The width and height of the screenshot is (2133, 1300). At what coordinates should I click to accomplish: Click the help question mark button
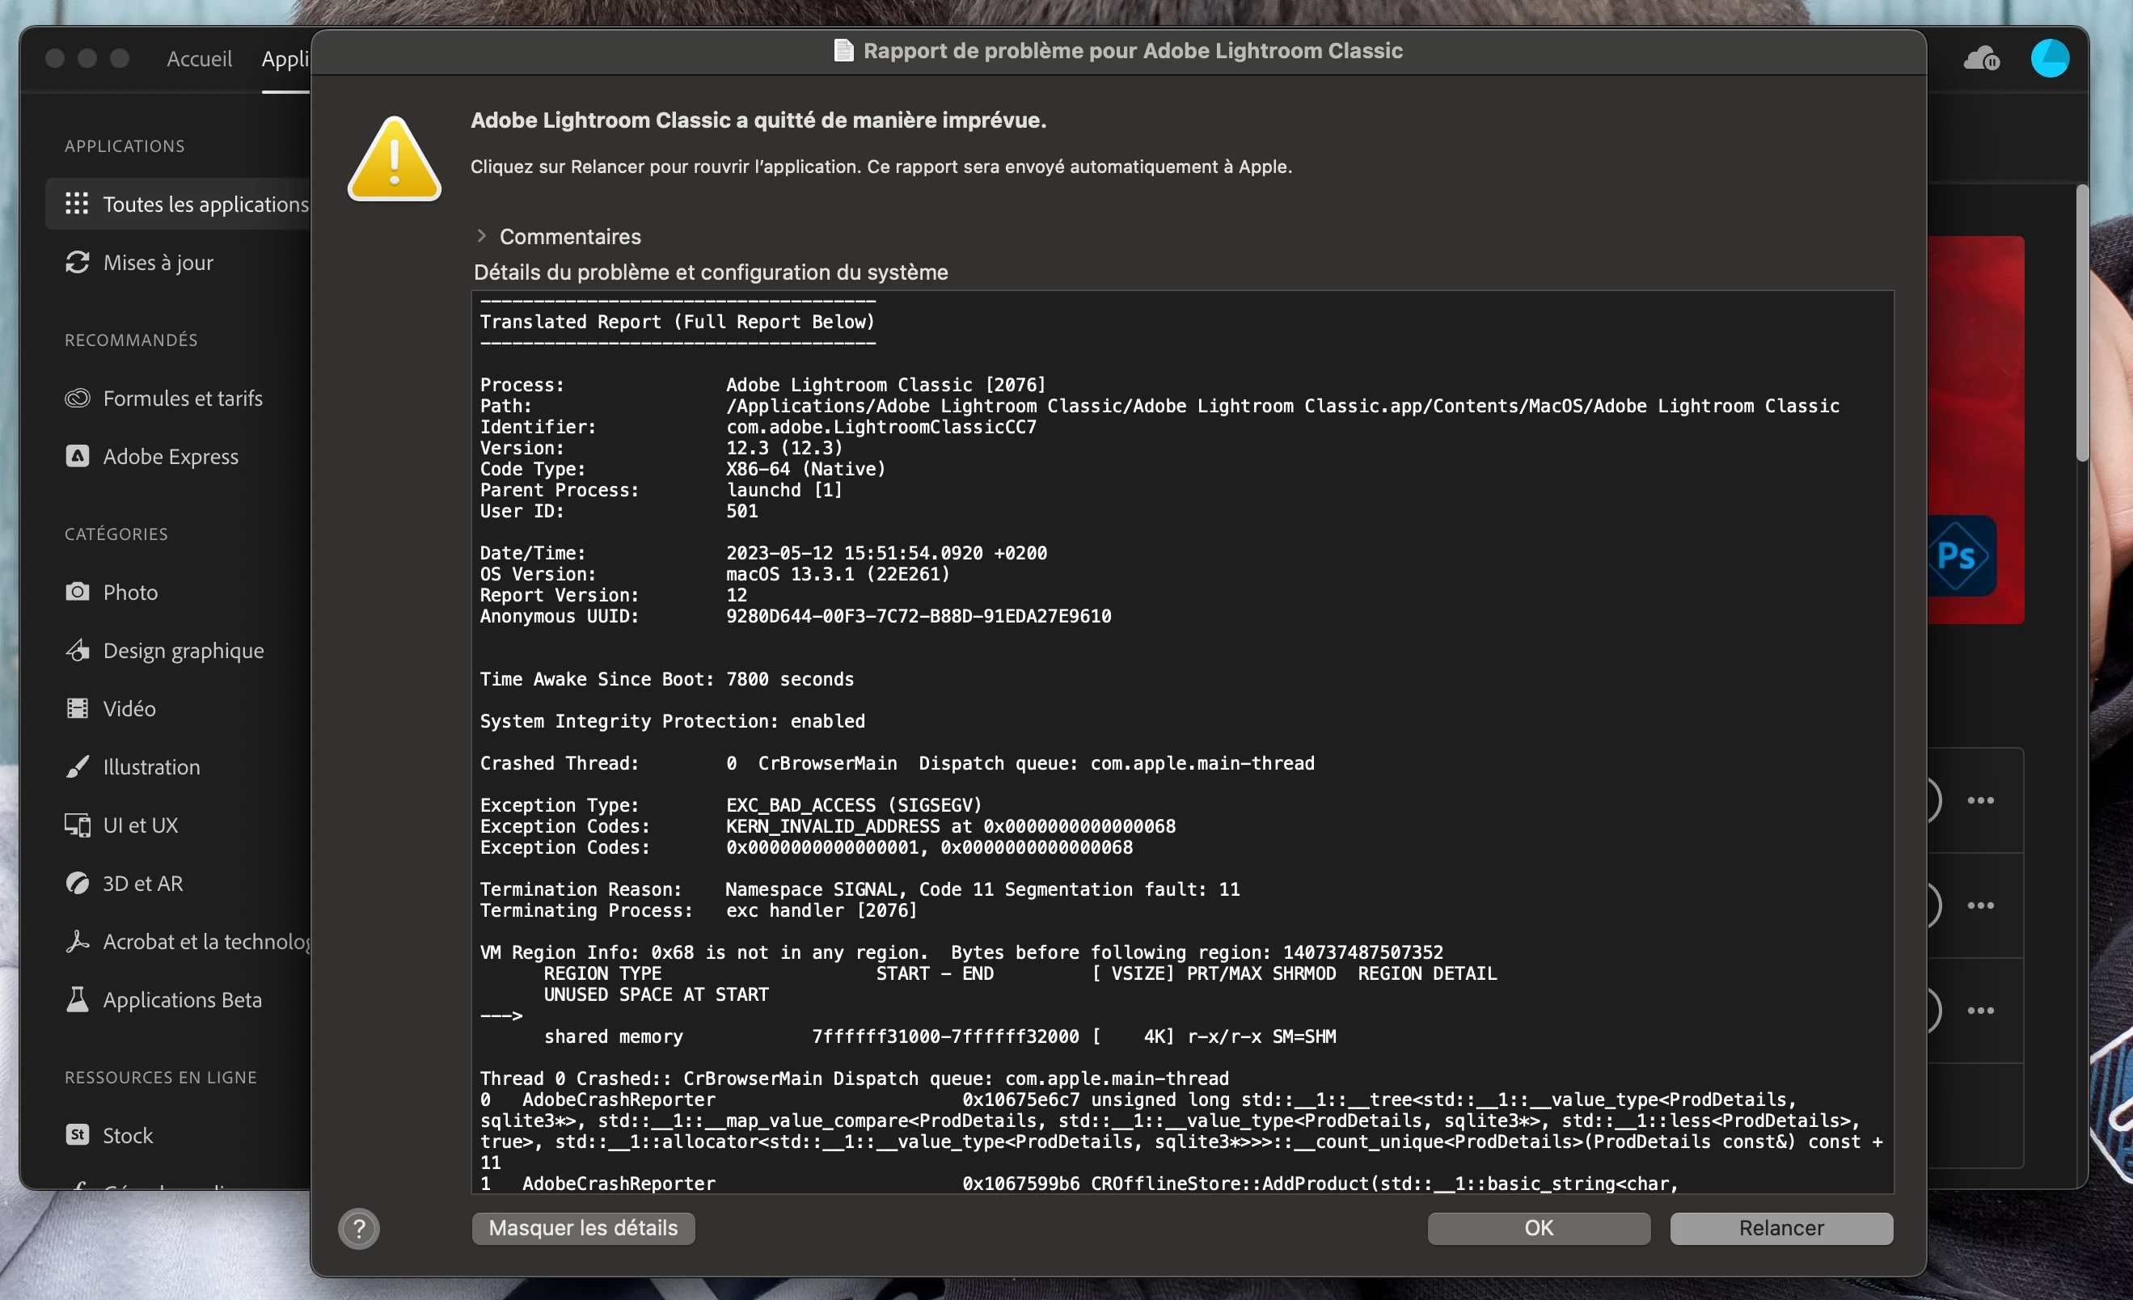358,1228
